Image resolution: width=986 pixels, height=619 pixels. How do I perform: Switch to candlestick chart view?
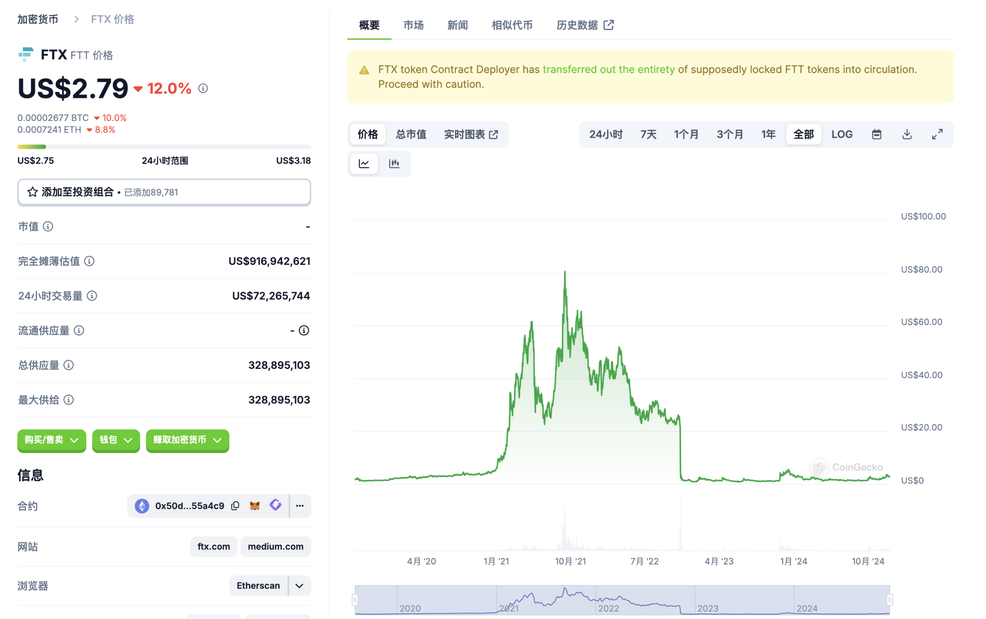point(394,164)
